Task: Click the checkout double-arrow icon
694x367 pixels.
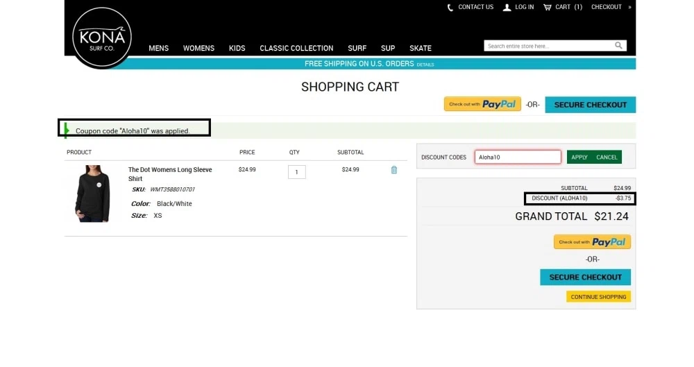Action: (629, 7)
